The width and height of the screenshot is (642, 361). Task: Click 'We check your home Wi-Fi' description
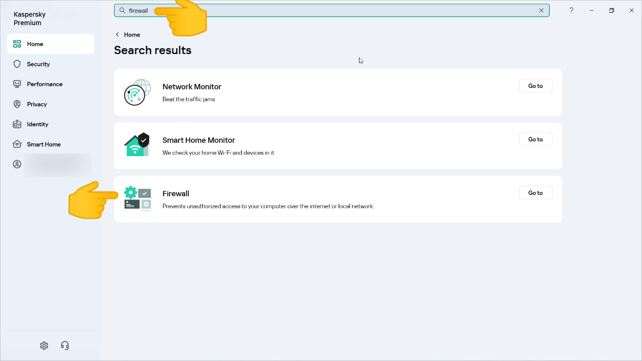pyautogui.click(x=219, y=153)
